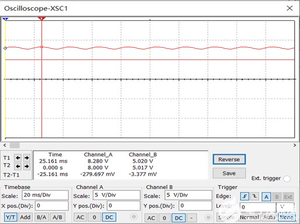Set Channel B coupling to DC
Viewport: 300px width, 224px height.
(179, 218)
